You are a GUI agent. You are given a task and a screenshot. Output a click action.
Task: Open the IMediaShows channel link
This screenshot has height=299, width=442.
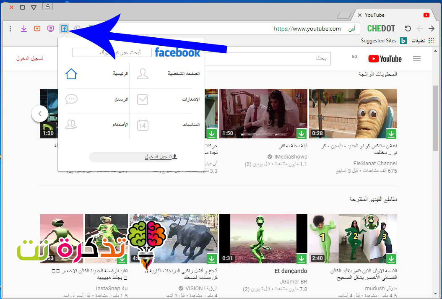[291, 157]
